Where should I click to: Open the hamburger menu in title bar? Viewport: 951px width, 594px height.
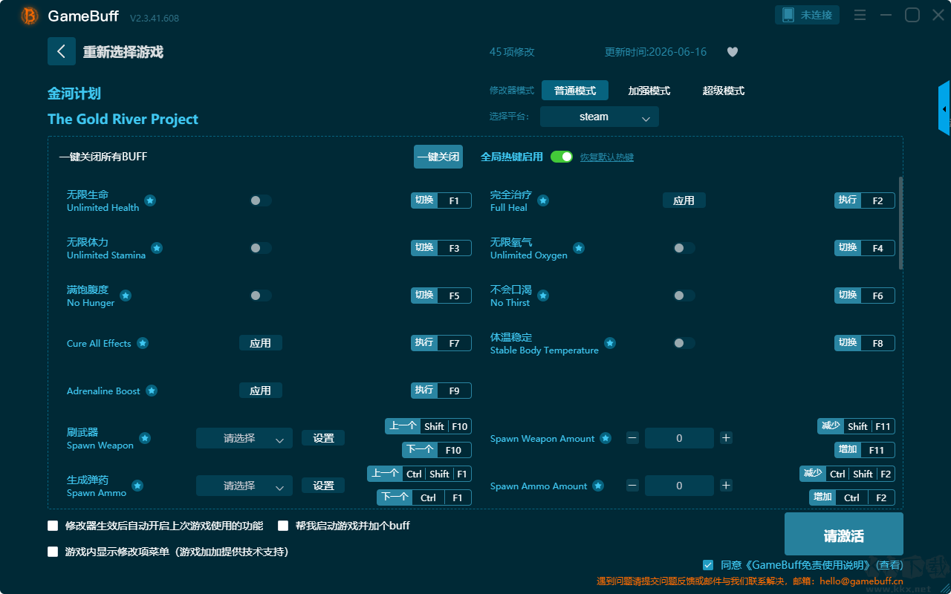click(860, 15)
